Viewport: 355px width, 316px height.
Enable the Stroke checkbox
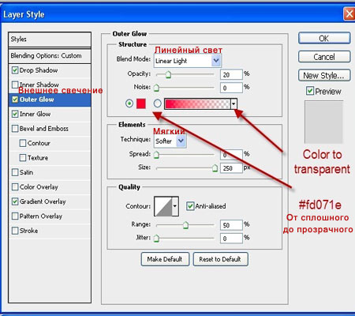pos(15,231)
